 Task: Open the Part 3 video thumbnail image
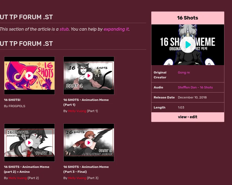point(89,142)
